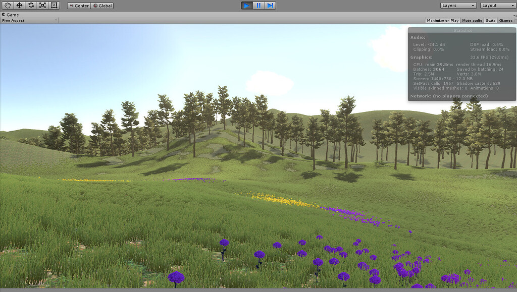Select the Scale tool
Screen dimensions: 517x292
(42, 5)
